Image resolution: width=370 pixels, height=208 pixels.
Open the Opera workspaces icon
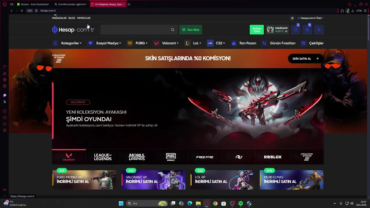(x=12, y=4)
